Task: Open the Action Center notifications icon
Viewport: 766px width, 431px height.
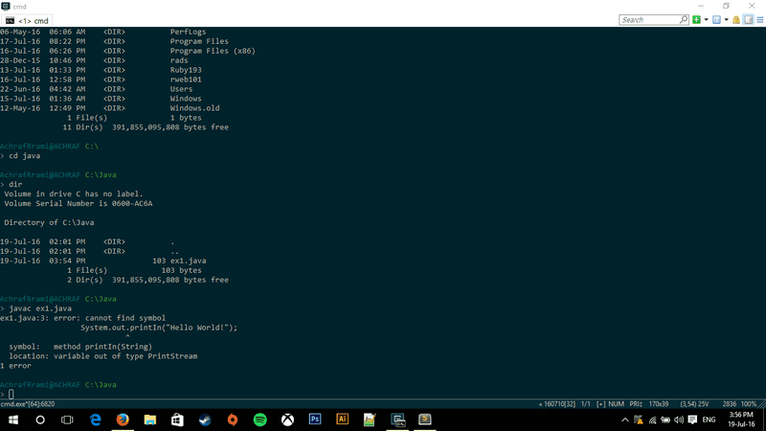Action: click(692, 420)
